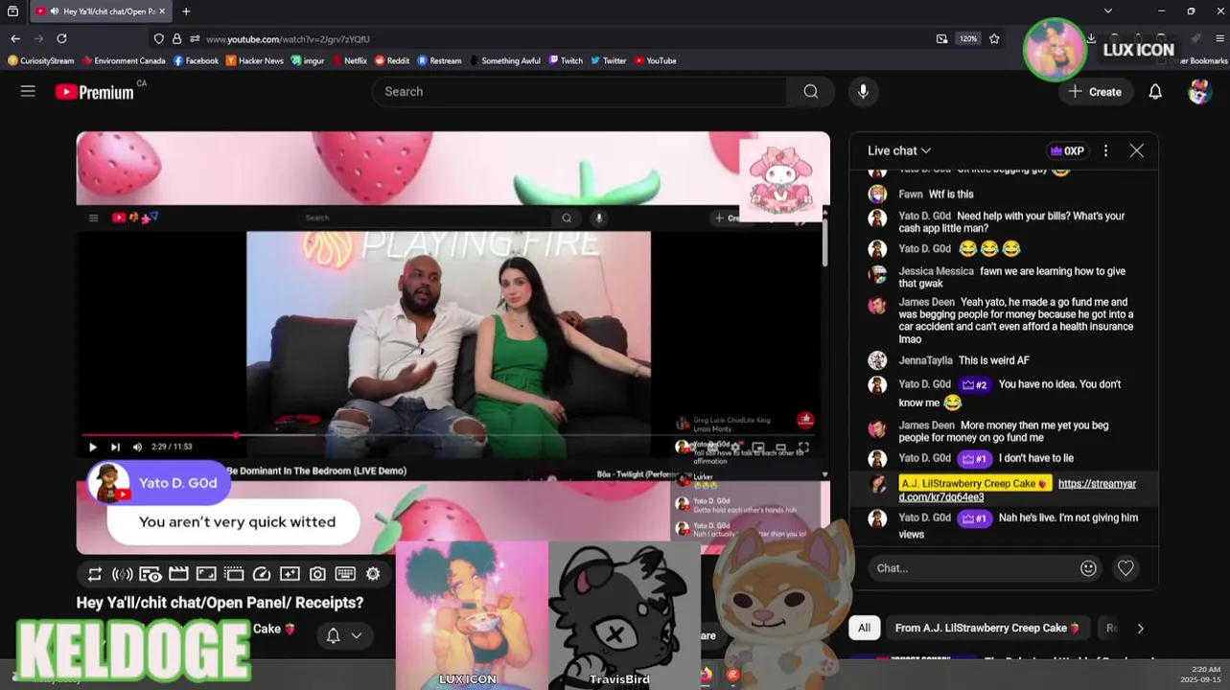Skip to next in embedded player

pyautogui.click(x=115, y=447)
